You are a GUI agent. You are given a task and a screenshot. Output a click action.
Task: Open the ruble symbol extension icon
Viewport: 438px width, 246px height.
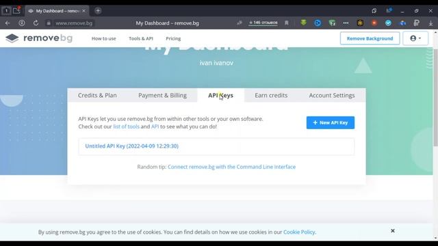click(x=417, y=23)
